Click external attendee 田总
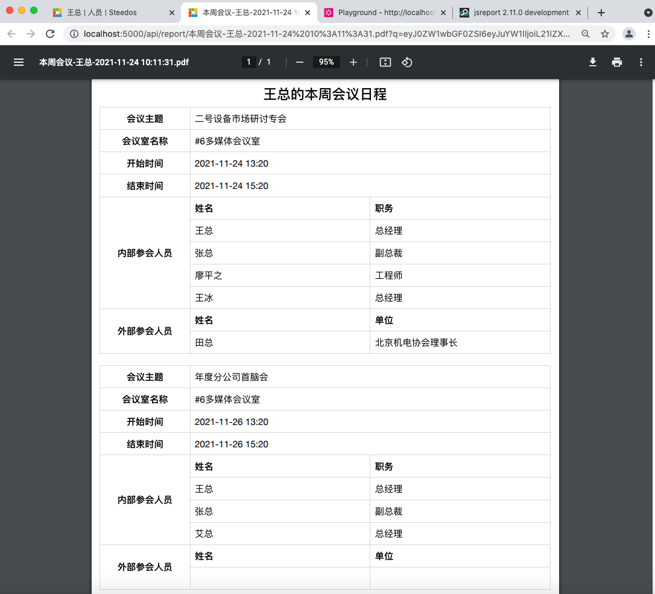The height and width of the screenshot is (594, 655). [204, 343]
